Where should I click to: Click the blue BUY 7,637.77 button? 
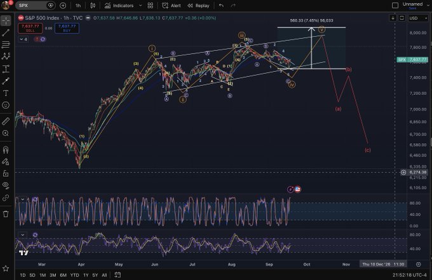[x=67, y=28]
